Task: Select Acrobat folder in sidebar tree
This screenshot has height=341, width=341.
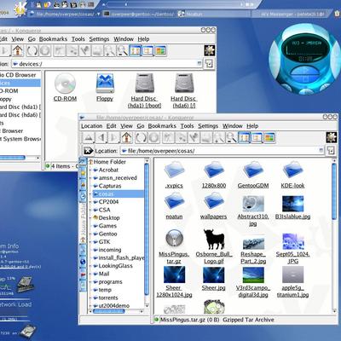Action: pyautogui.click(x=108, y=170)
